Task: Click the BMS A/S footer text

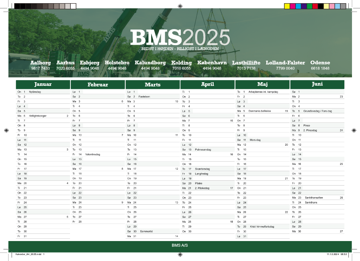Action: click(x=180, y=246)
